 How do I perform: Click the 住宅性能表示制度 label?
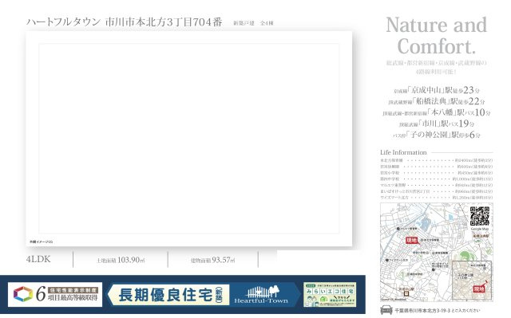click(x=73, y=290)
